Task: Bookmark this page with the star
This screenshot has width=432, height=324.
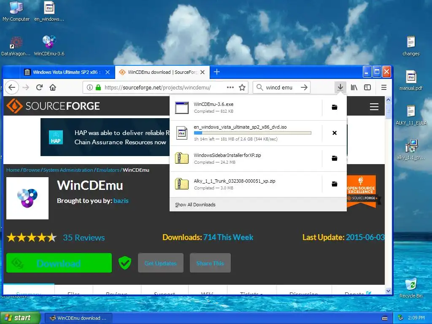Action: tap(242, 87)
